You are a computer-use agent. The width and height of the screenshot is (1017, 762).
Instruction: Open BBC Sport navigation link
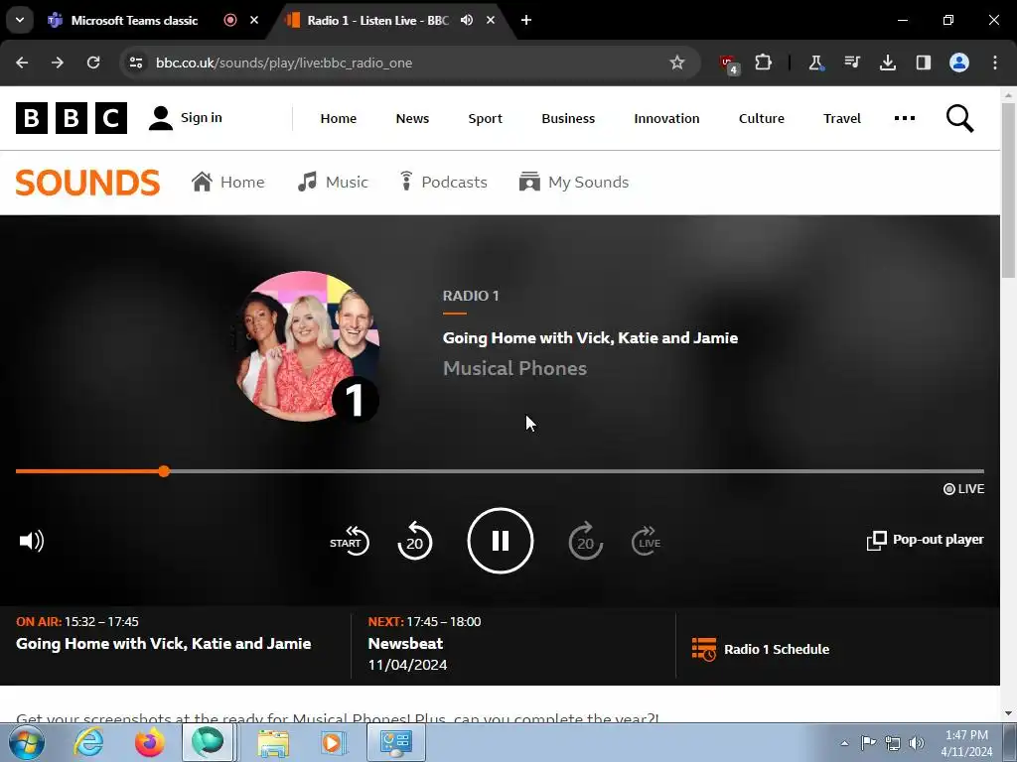(485, 119)
